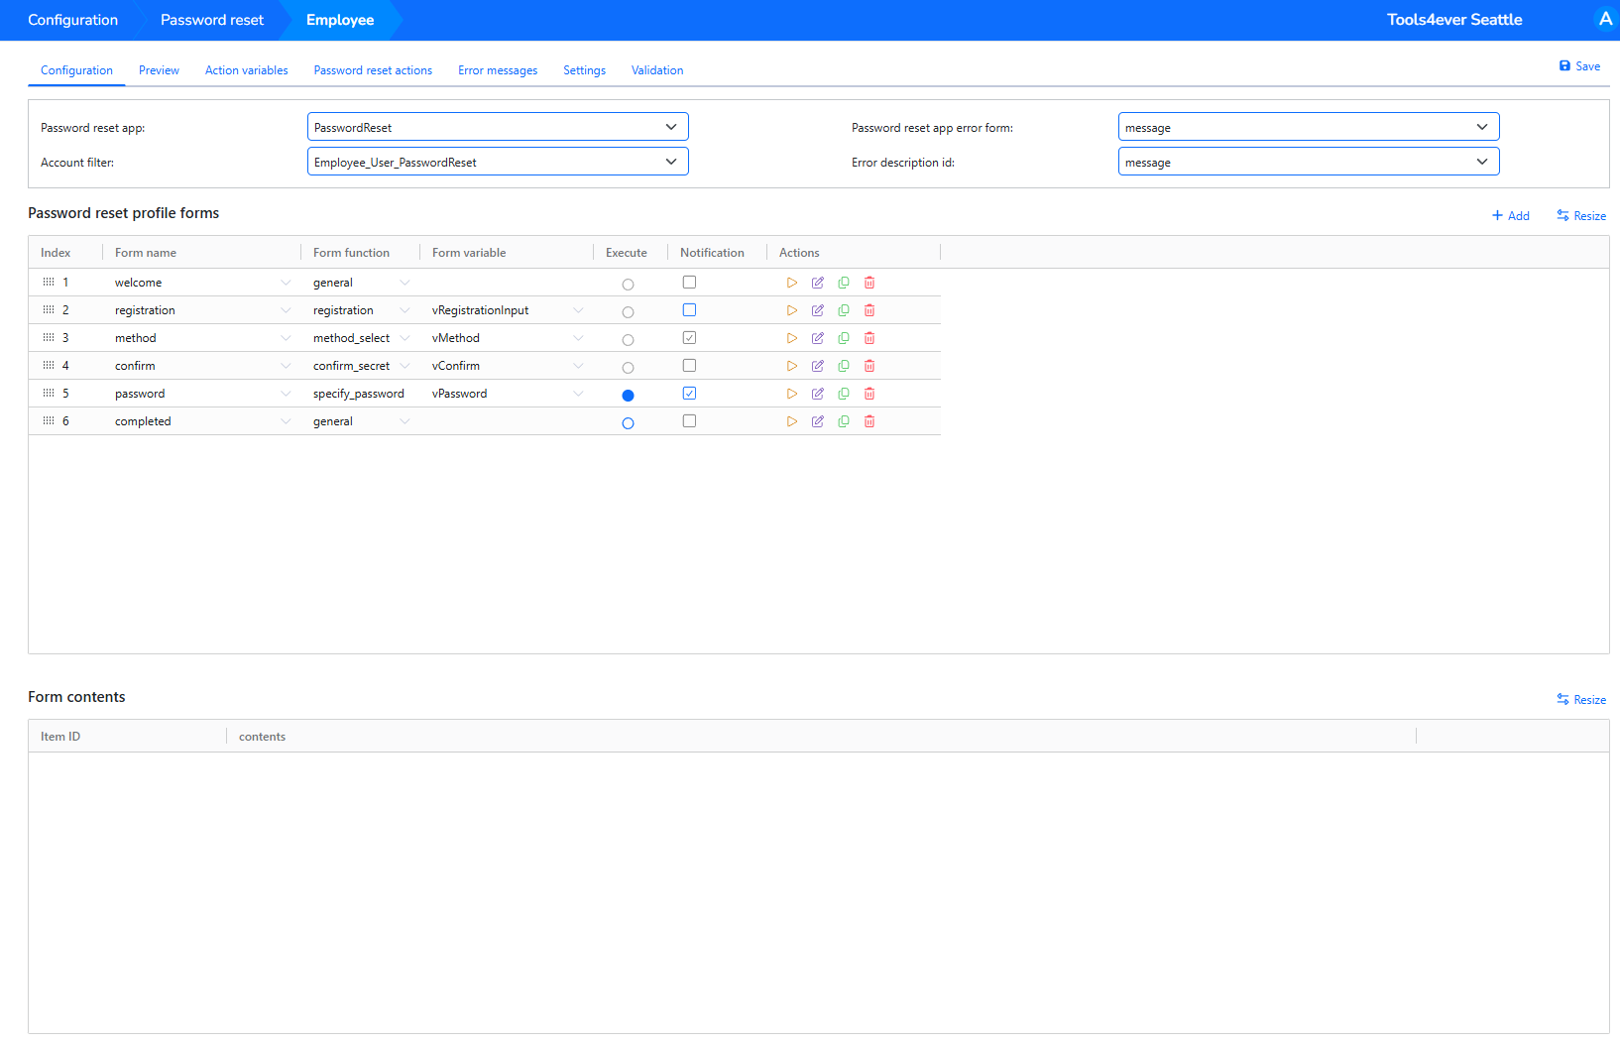
Task: Delete the completed form row
Action: [x=869, y=421]
